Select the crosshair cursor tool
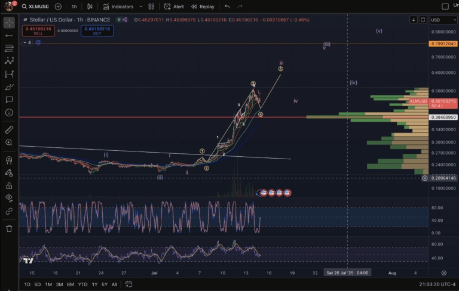Viewport: 459px width, 291px height. pos(9,23)
